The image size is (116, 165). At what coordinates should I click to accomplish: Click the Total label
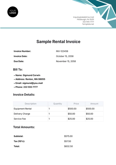point(17,146)
